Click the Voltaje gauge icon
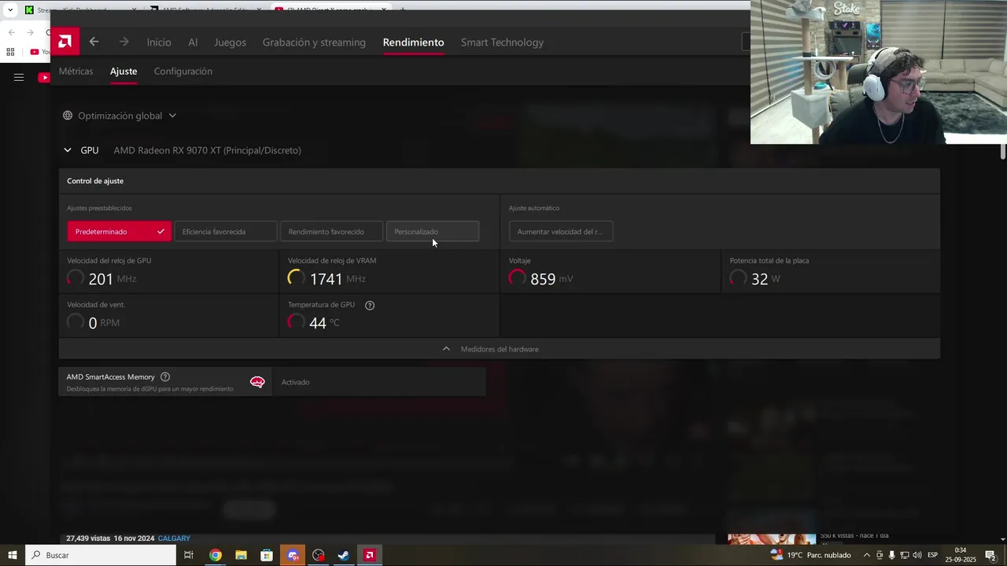This screenshot has height=566, width=1007. (x=518, y=278)
